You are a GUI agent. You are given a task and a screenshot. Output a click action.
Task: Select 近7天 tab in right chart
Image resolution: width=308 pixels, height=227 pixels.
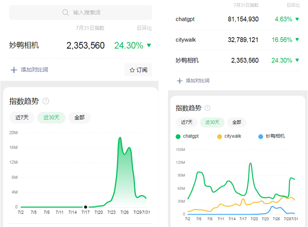(187, 122)
